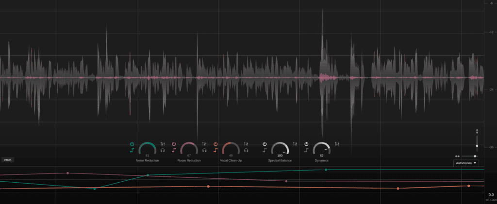497x204 pixels.
Task: Click the Dynamics label
Action: [322, 161]
